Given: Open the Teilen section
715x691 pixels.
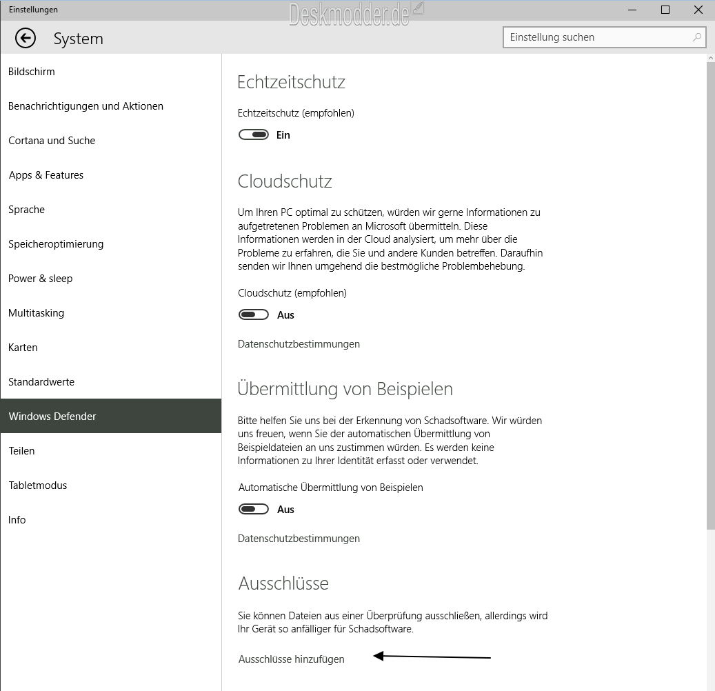Looking at the screenshot, I should [111, 450].
